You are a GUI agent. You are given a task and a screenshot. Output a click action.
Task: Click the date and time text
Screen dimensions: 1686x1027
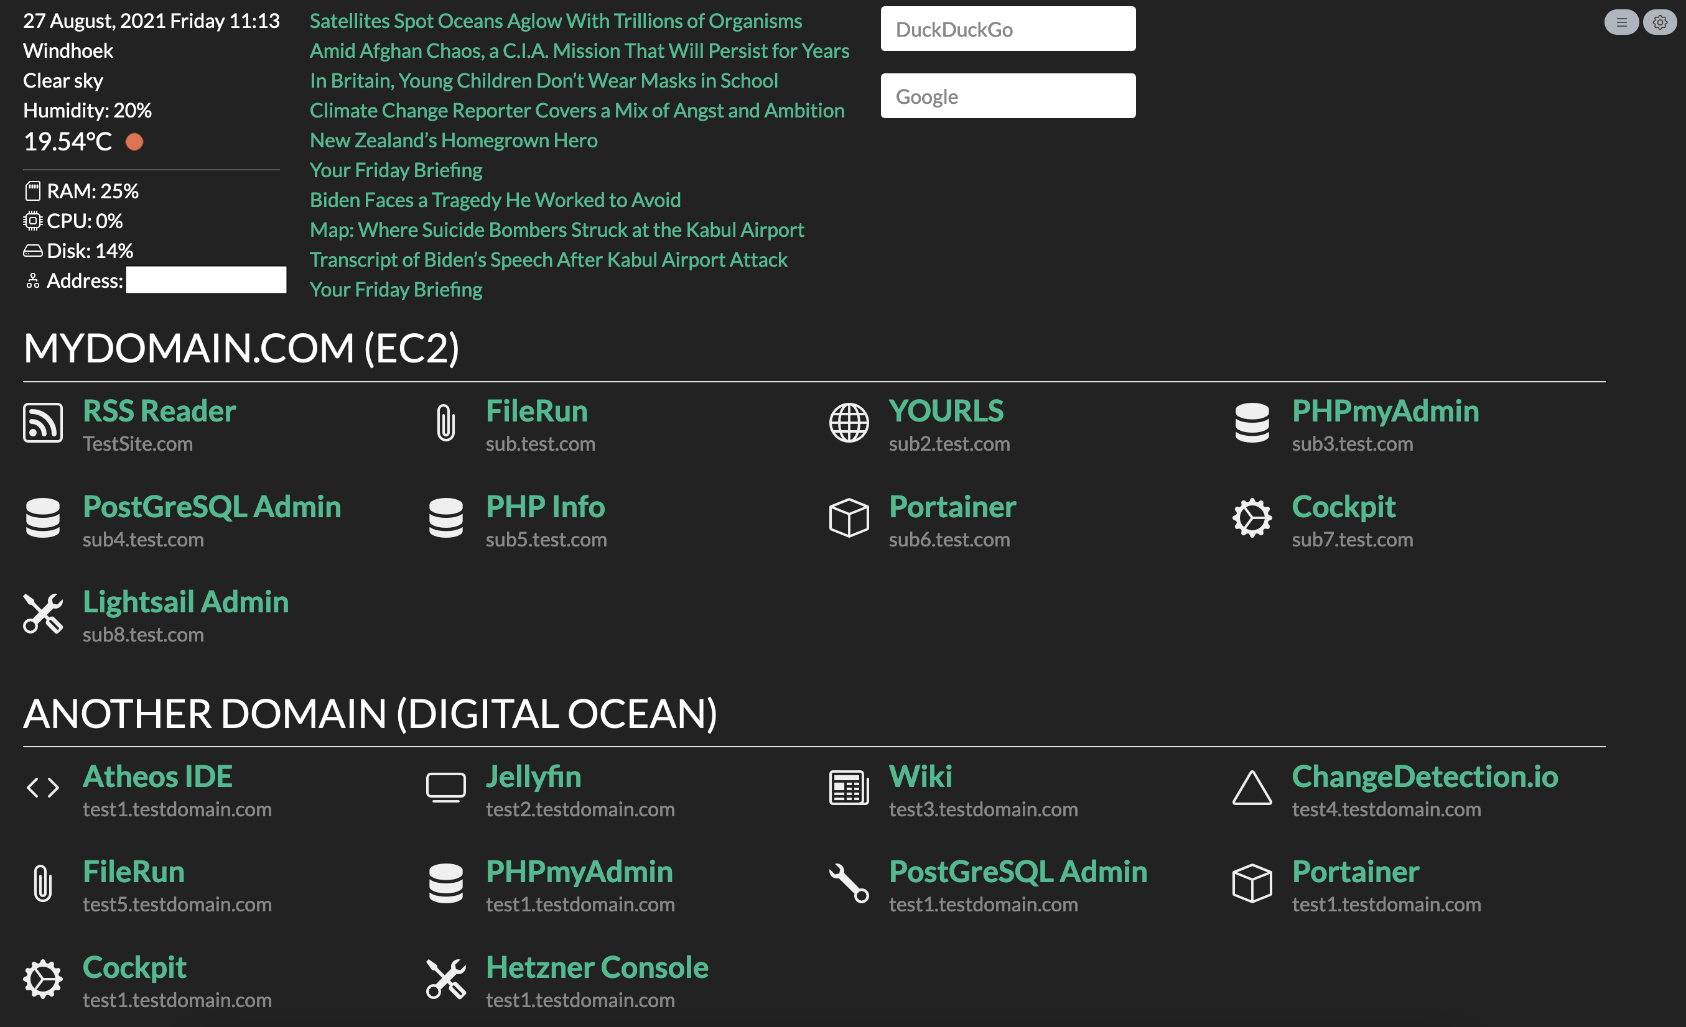pyautogui.click(x=151, y=21)
